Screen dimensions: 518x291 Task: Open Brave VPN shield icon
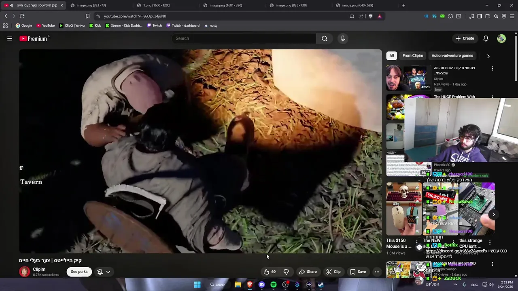[504, 16]
